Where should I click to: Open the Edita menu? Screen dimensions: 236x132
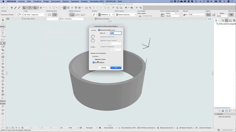tap(29, 1)
